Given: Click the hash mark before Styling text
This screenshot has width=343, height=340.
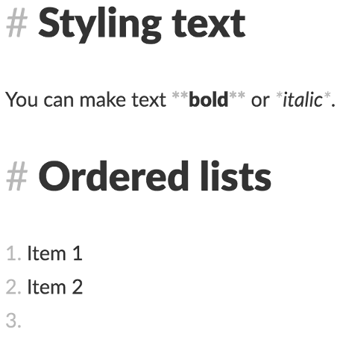Looking at the screenshot, I should [x=16, y=23].
